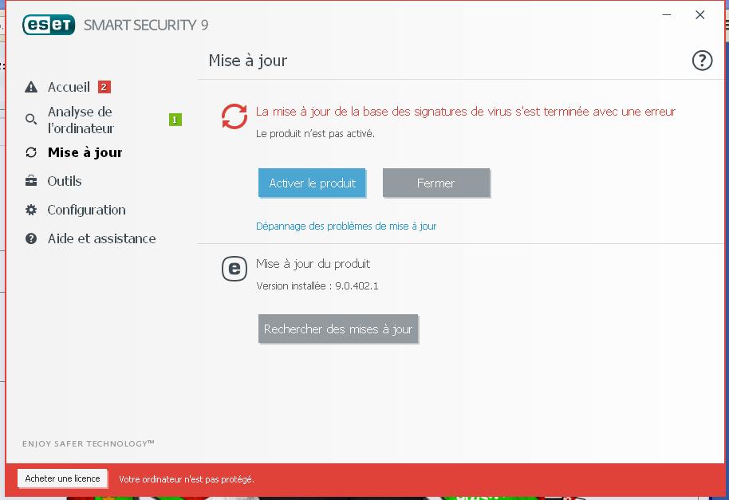Go to the Accueil section
This screenshot has height=500, width=729.
click(x=69, y=87)
